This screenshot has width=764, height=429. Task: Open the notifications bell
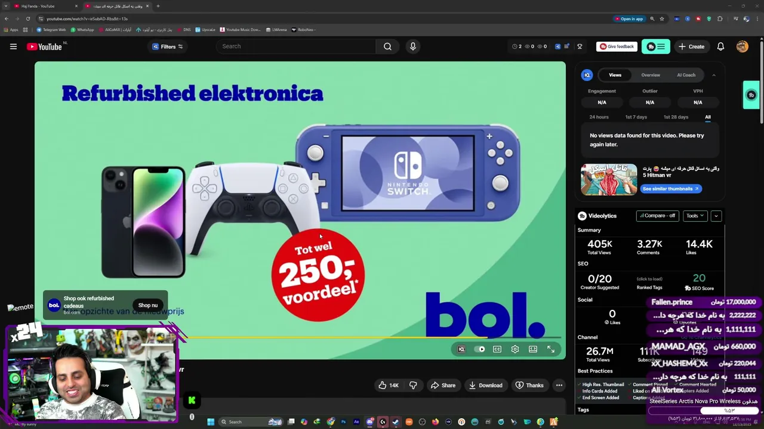[x=720, y=46]
